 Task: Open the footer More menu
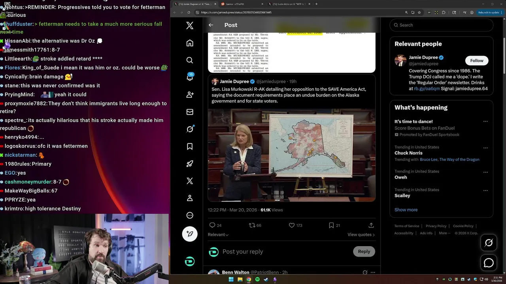(445, 233)
